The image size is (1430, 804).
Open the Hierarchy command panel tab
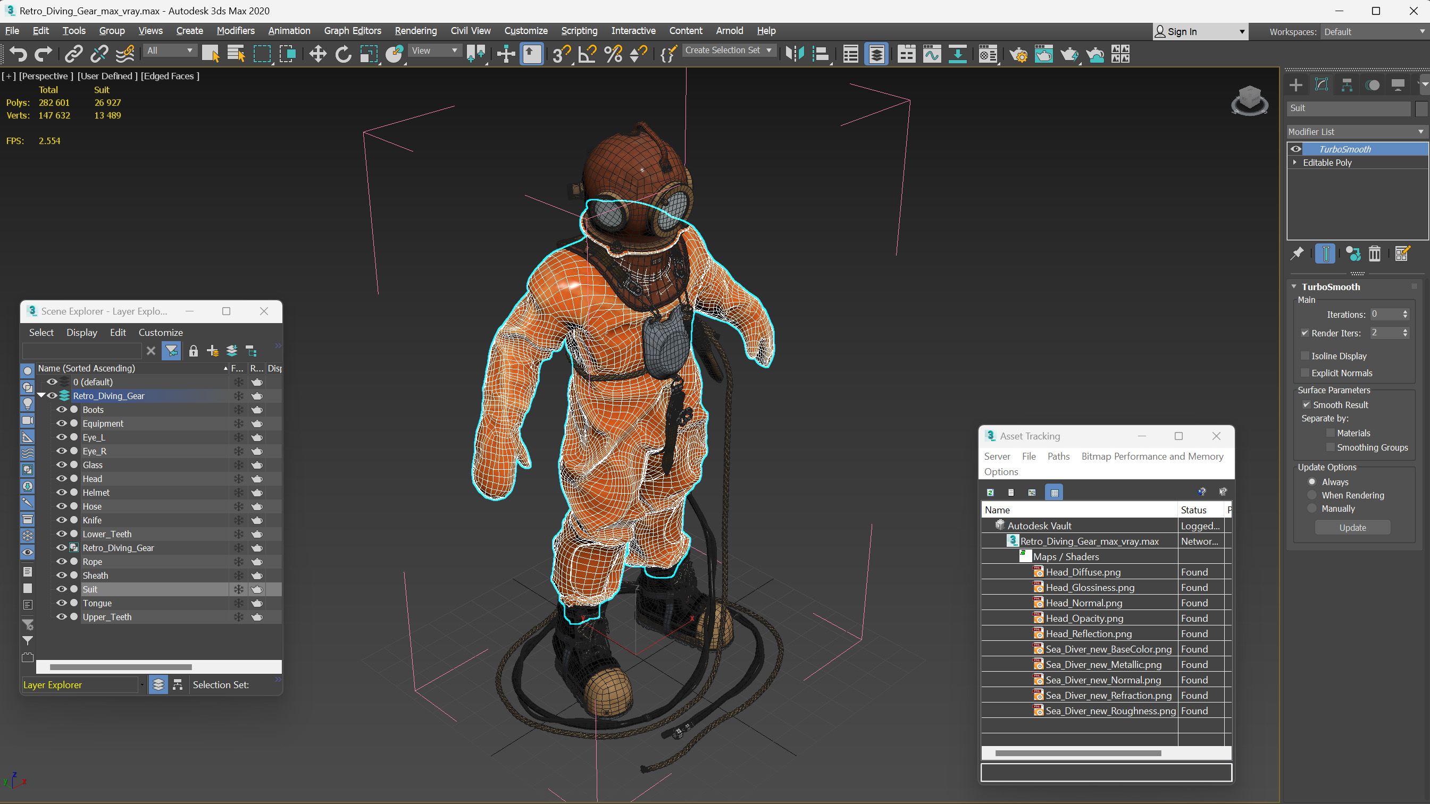tap(1347, 85)
